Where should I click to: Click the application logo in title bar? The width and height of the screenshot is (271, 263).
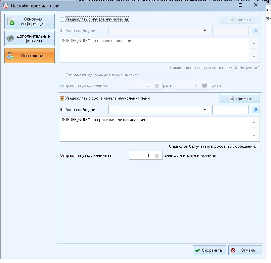click(x=5, y=6)
